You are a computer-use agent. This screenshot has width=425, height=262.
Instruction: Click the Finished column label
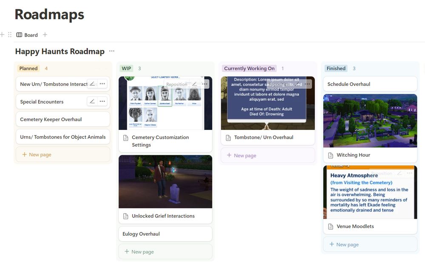(336, 68)
